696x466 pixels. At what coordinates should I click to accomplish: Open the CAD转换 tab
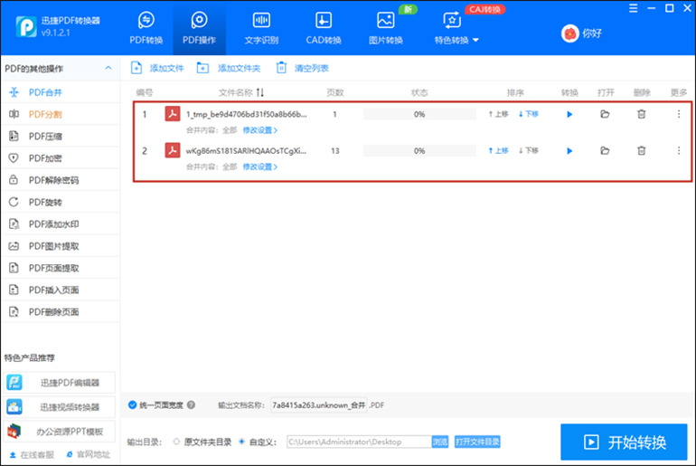[324, 28]
